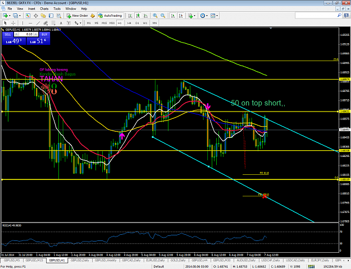Viewport: 351px width, 269px height.
Task: Decrease lot volume with the stepper arrow
Action: pos(16,34)
